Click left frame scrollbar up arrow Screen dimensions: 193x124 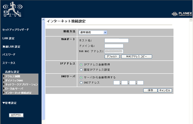point(43,20)
